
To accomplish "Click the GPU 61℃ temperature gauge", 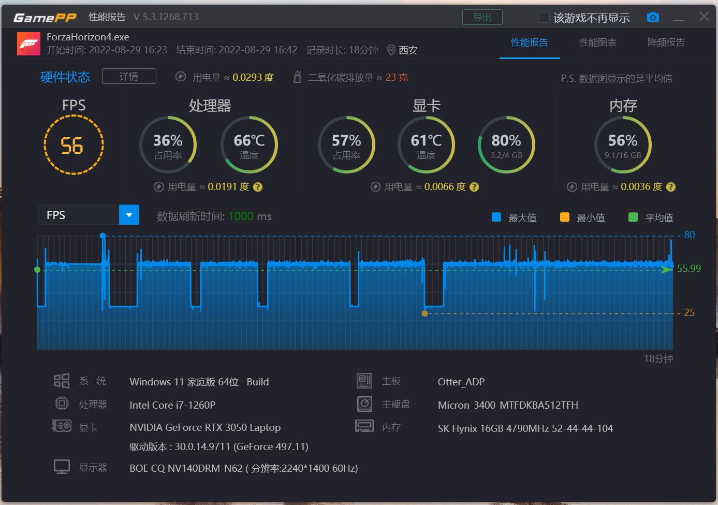I will 426,145.
